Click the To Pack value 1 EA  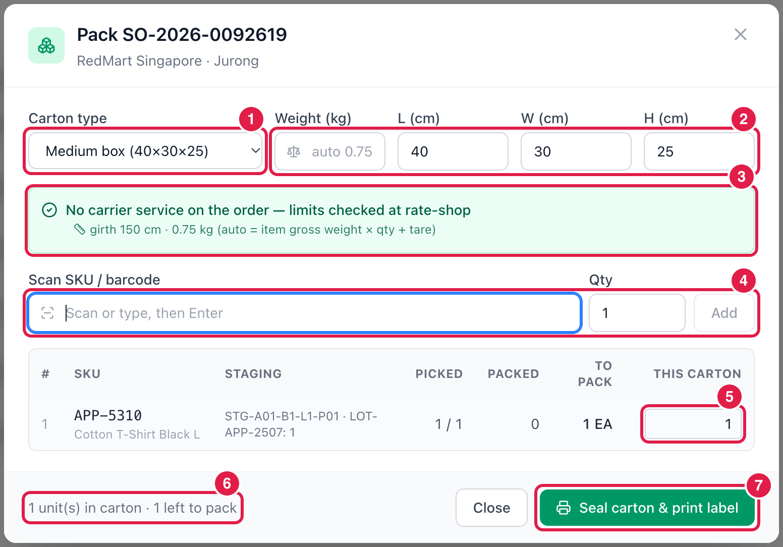(x=597, y=424)
